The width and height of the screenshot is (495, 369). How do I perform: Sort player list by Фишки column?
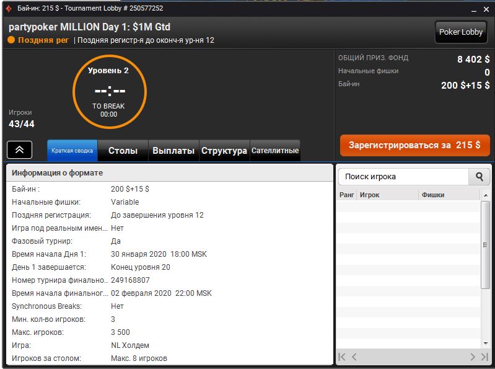(x=449, y=195)
